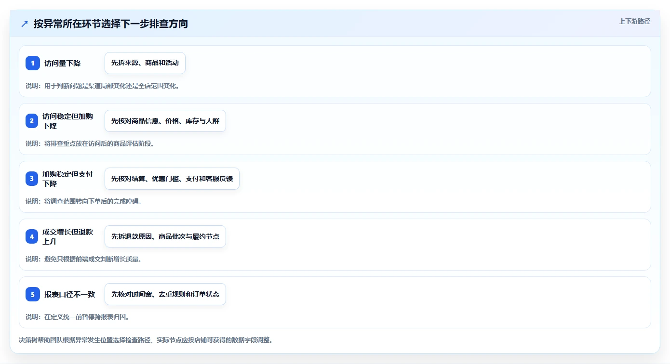Click the 先核对商品信息、价格、库存与人群 button
670x364 pixels.
pyautogui.click(x=165, y=121)
